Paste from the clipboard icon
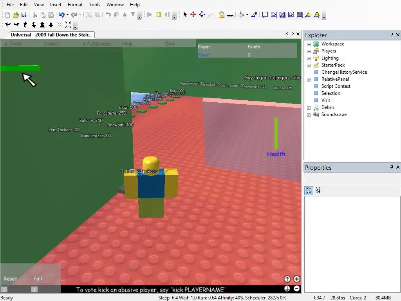Viewport: 401px width, 301px height. coord(51,15)
